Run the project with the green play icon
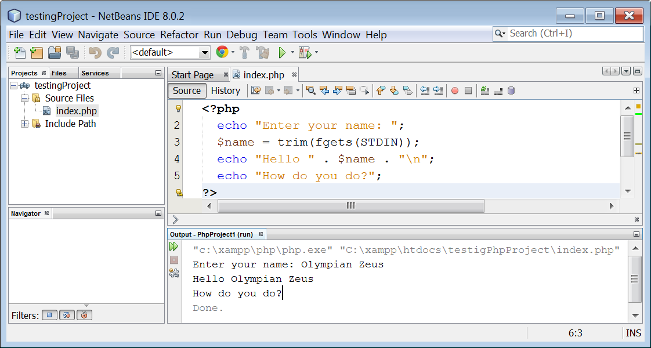 click(x=283, y=52)
